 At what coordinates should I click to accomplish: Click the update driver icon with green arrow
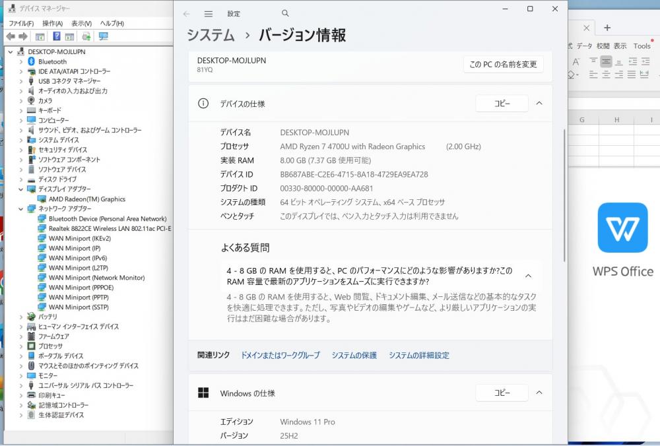(86, 36)
